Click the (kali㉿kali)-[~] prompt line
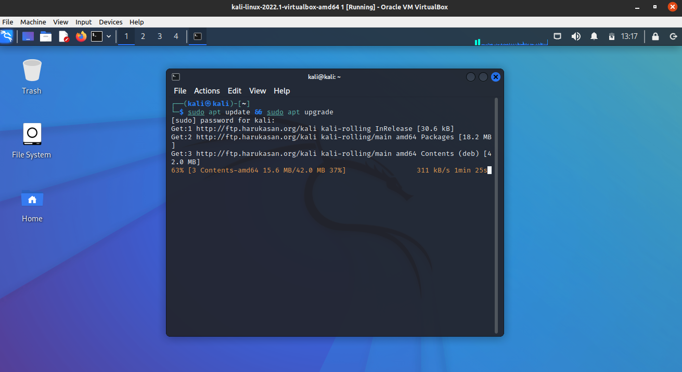Screen dimensions: 682x372 click(211, 104)
